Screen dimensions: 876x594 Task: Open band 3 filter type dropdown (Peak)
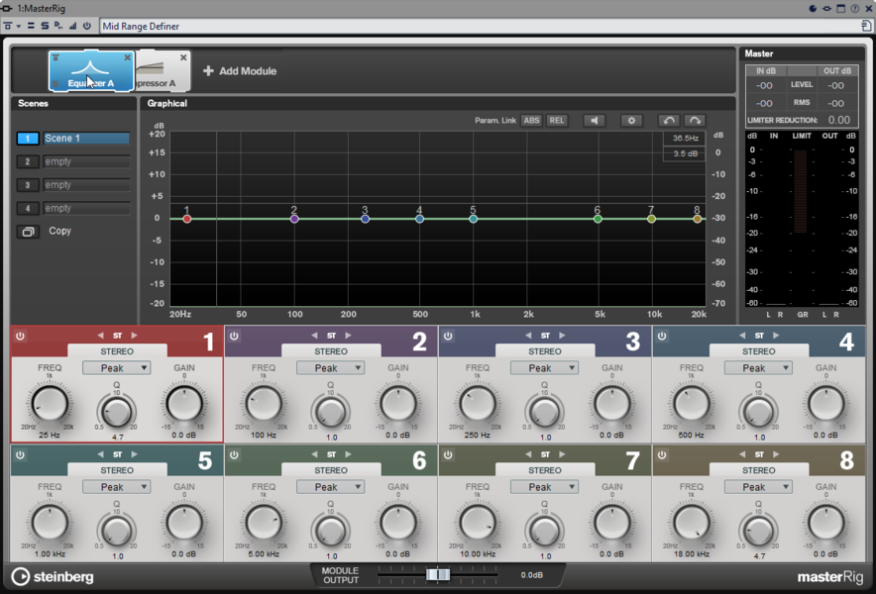click(x=544, y=368)
